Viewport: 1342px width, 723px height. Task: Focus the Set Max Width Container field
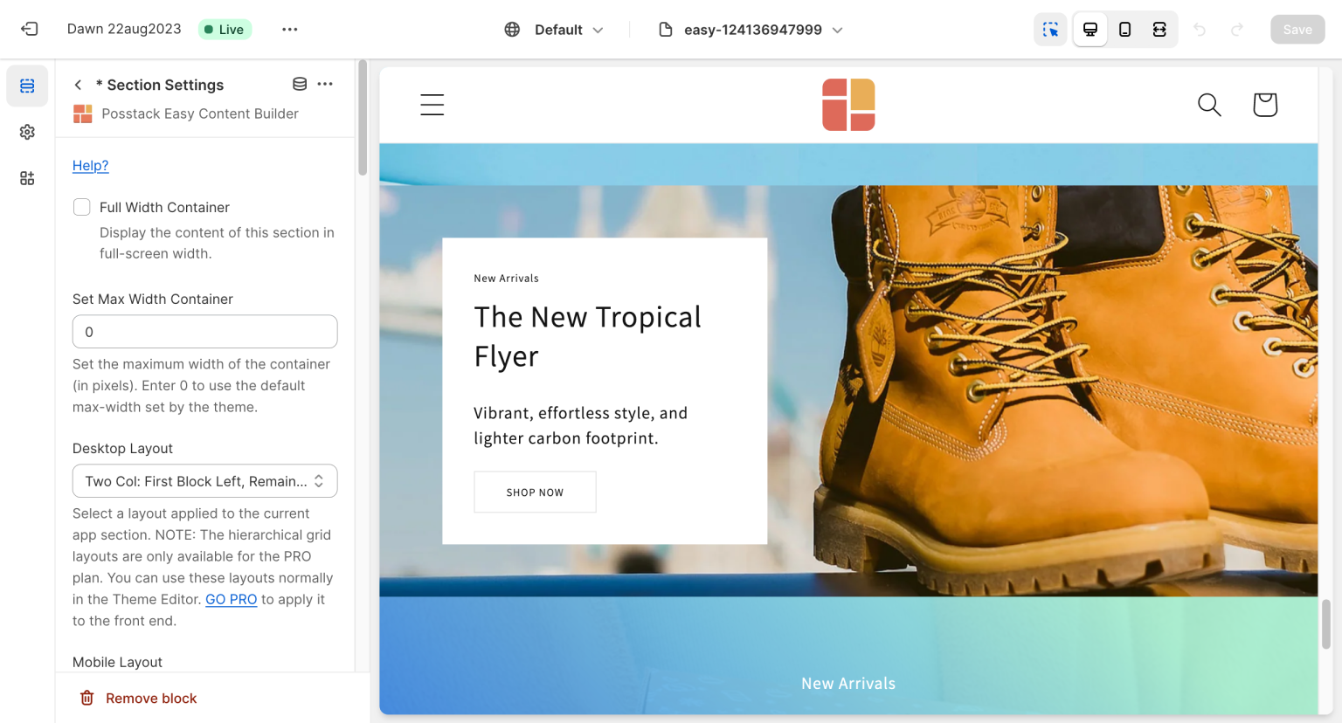tap(204, 332)
